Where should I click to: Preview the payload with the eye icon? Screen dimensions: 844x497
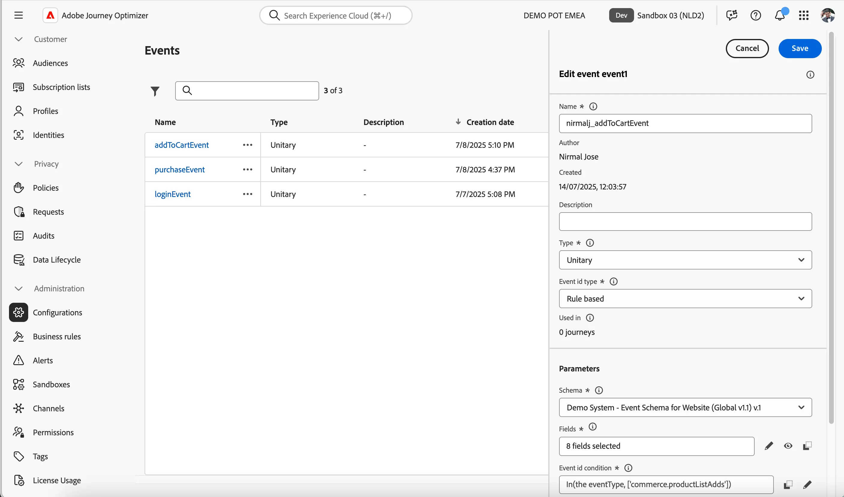(x=788, y=446)
